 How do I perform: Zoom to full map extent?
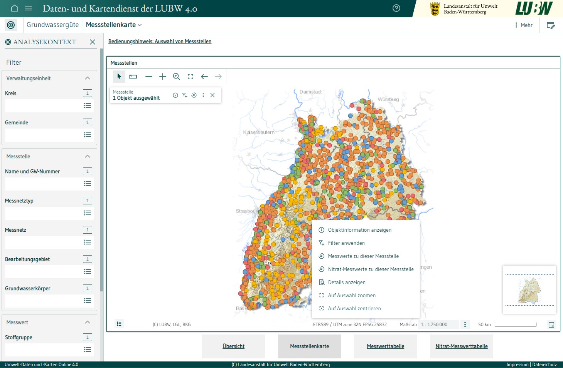coord(190,77)
